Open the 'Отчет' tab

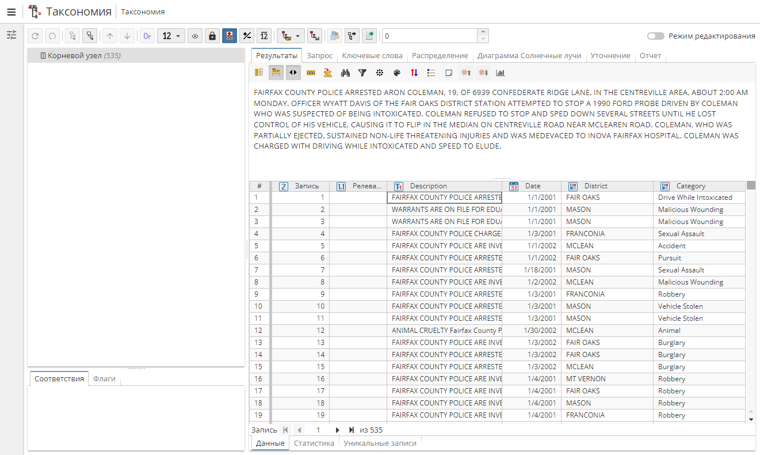pyautogui.click(x=651, y=56)
